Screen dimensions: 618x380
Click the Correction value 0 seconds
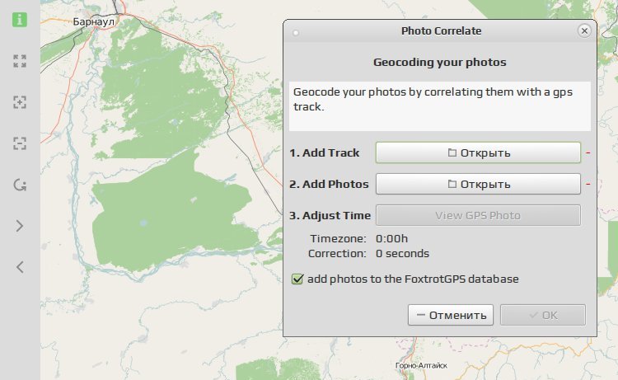[402, 253]
